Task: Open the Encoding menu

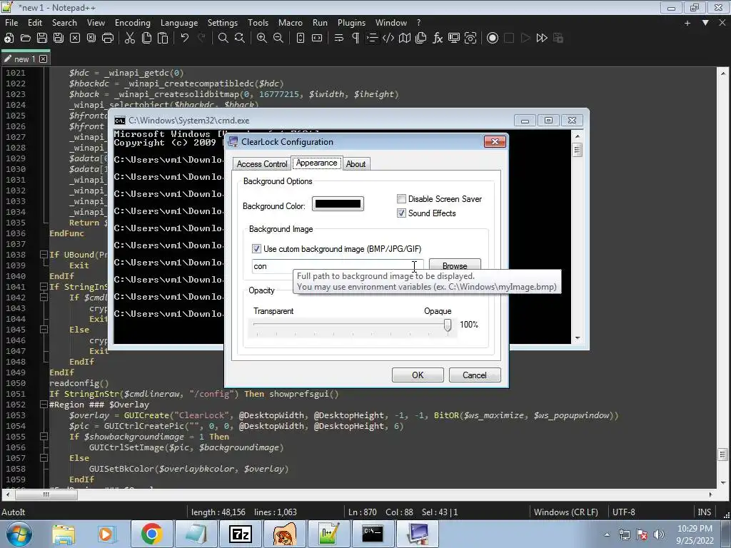Action: [132, 23]
